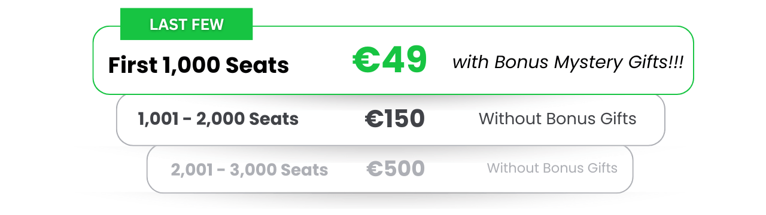Click the word Seats in first tier

click(257, 65)
